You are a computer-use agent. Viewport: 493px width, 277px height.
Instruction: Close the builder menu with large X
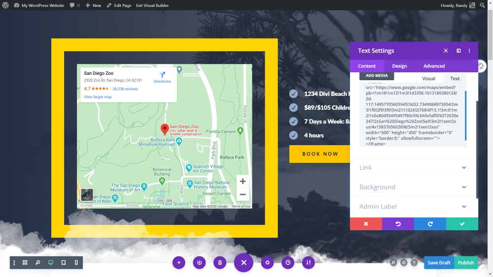(x=244, y=263)
